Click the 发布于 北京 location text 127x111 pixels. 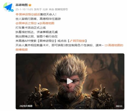(41, 9)
